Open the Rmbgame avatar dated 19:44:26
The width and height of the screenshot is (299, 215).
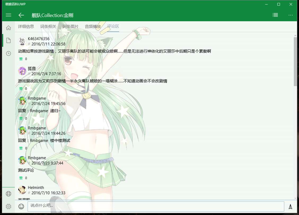pyautogui.click(x=22, y=131)
